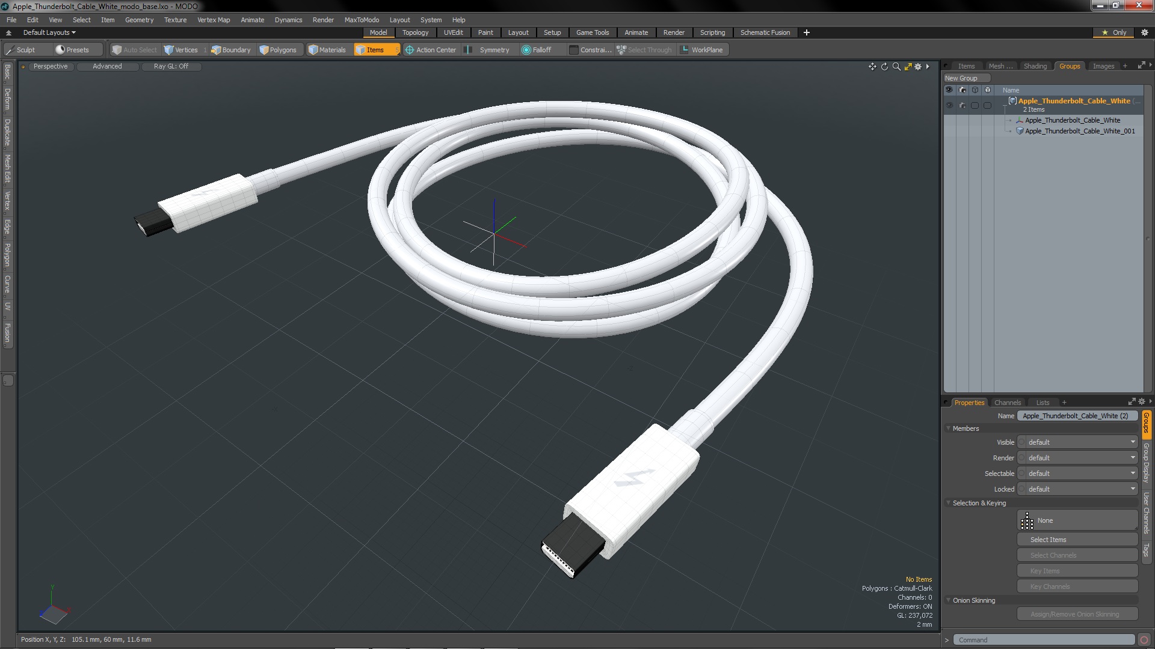Open the Polygon vertical sidebar tab
Viewport: 1155px width, 649px height.
(7, 255)
